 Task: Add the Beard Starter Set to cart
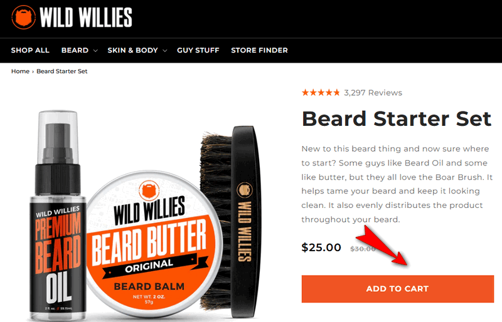398,289
